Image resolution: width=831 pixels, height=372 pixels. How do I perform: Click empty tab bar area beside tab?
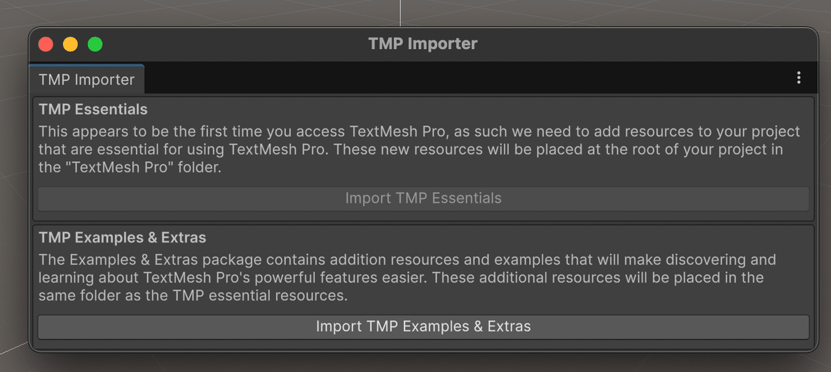click(x=450, y=79)
